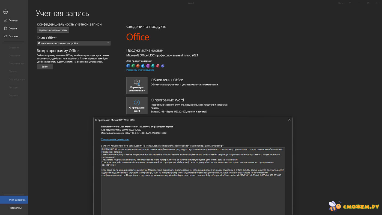Click the PowerPoint app icon in product list

pyautogui.click(x=138, y=66)
